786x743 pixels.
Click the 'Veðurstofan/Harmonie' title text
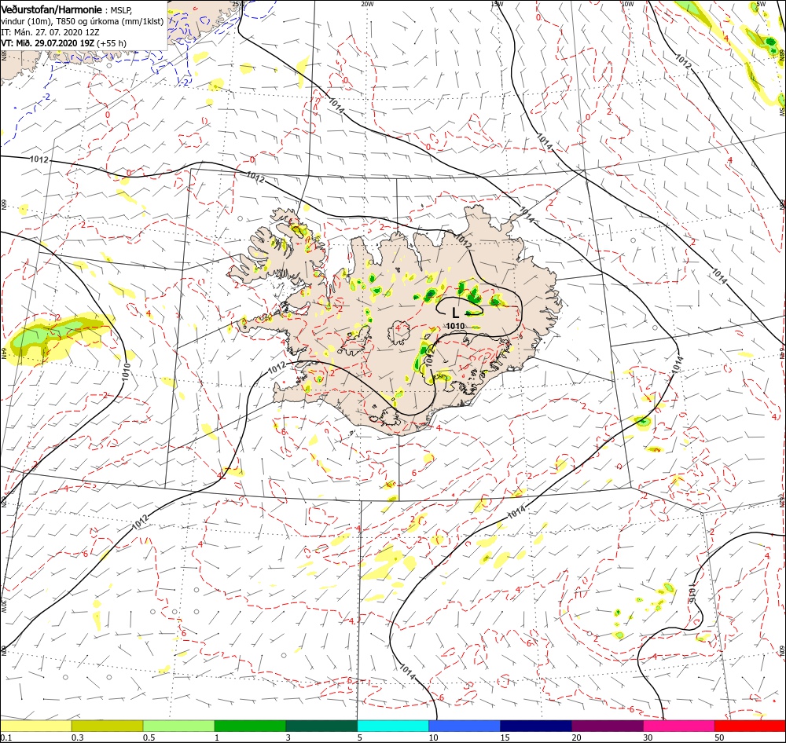point(52,9)
